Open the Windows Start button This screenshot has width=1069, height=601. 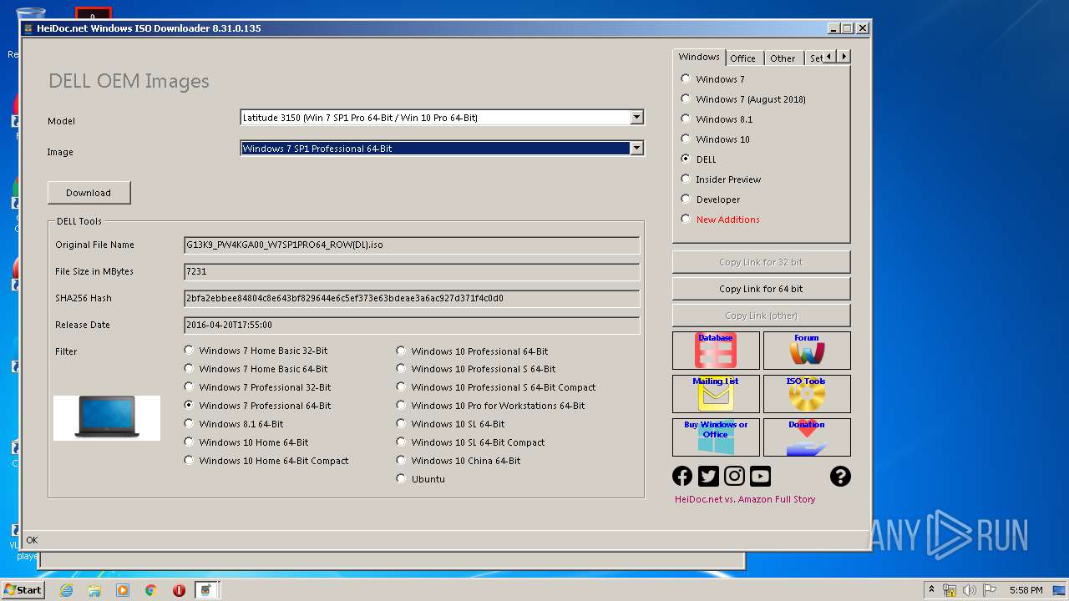point(23,589)
